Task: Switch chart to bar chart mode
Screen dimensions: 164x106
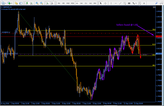Action: (31, 3)
